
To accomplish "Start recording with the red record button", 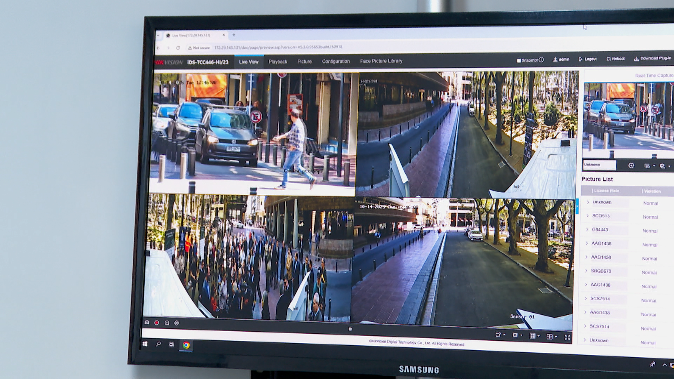I will pyautogui.click(x=157, y=323).
